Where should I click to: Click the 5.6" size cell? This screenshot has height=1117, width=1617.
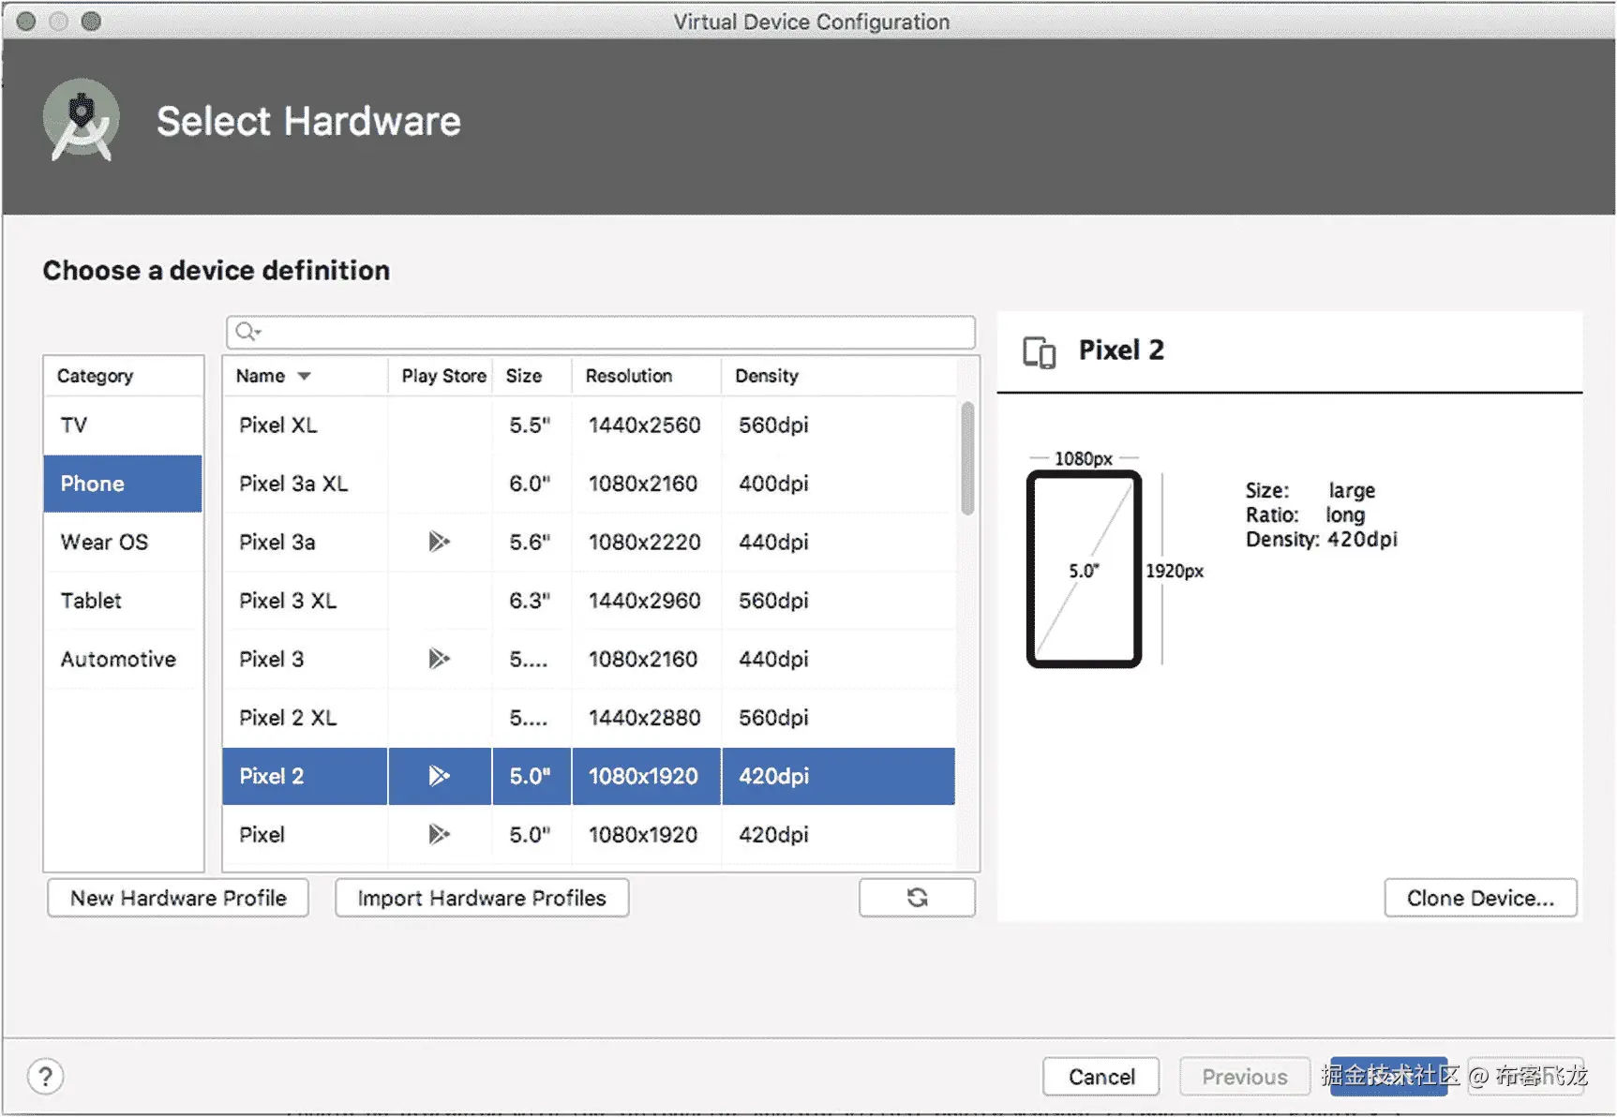[530, 542]
